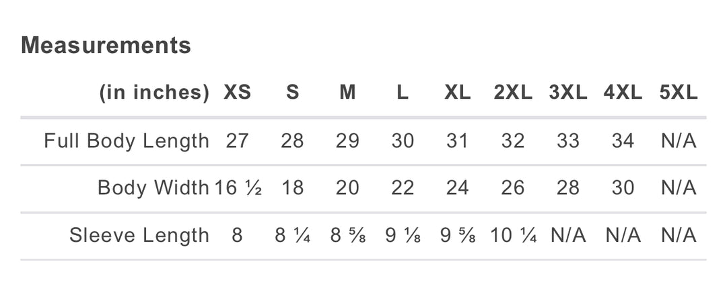Click the 2XL sleeve length 10 ¼ value
Image resolution: width=727 pixels, height=303 pixels.
click(514, 235)
